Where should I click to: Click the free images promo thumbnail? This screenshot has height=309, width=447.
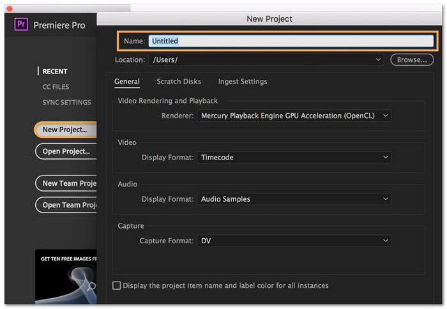tap(66, 276)
